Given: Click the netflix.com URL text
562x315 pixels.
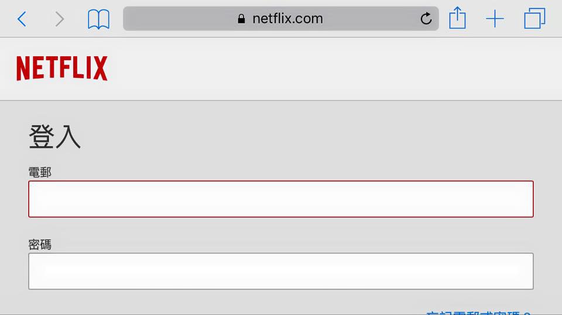Looking at the screenshot, I should tap(287, 19).
